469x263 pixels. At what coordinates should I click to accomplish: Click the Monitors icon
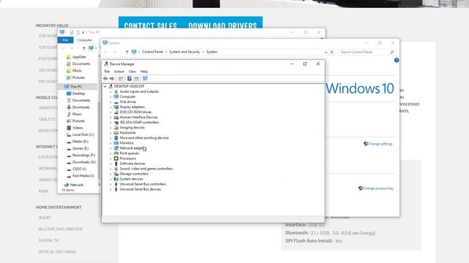click(x=117, y=143)
